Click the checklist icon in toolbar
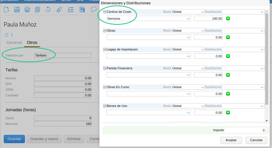Viewport: 272px width, 148px height. click(x=71, y=9)
